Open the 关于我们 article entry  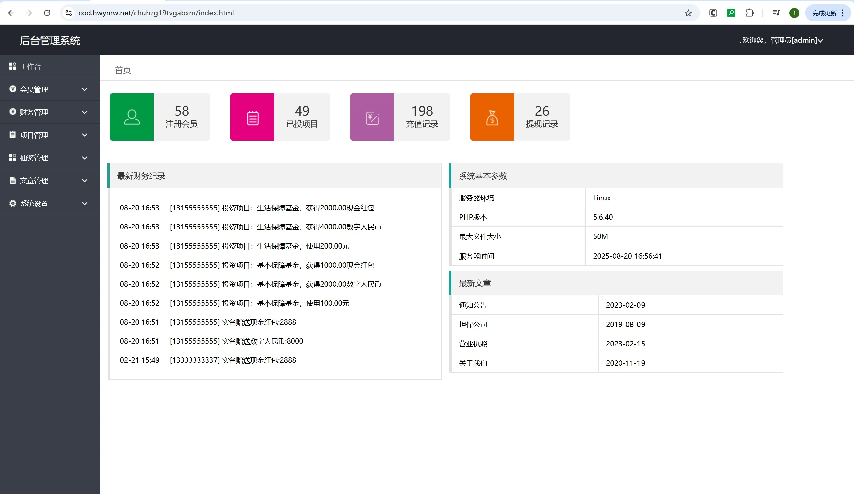(x=473, y=363)
